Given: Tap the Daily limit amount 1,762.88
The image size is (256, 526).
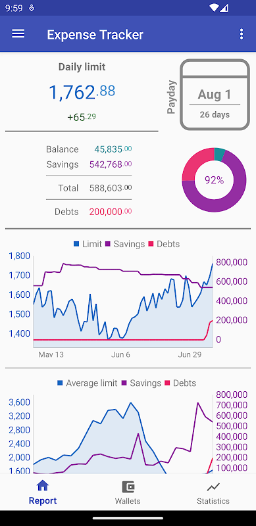Looking at the screenshot, I should coord(82,92).
